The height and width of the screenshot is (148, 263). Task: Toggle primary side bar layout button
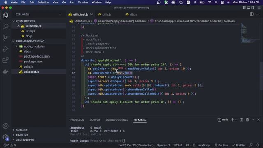245,7
